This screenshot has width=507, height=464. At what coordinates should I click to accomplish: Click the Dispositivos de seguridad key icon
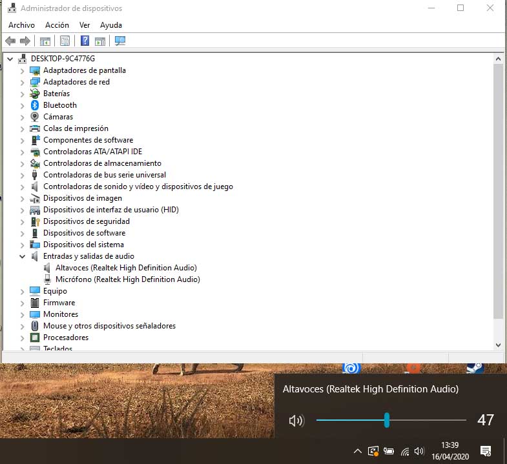(x=35, y=221)
